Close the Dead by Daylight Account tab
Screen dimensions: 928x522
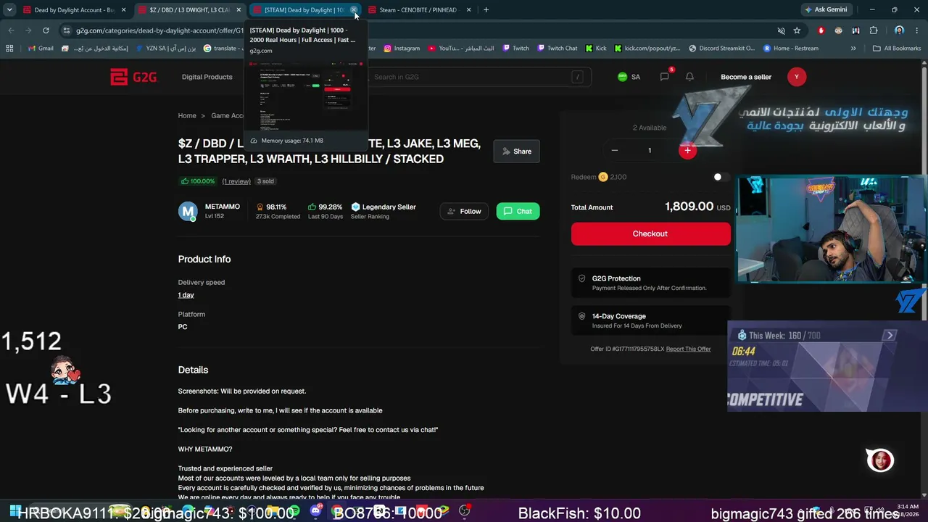tap(124, 10)
